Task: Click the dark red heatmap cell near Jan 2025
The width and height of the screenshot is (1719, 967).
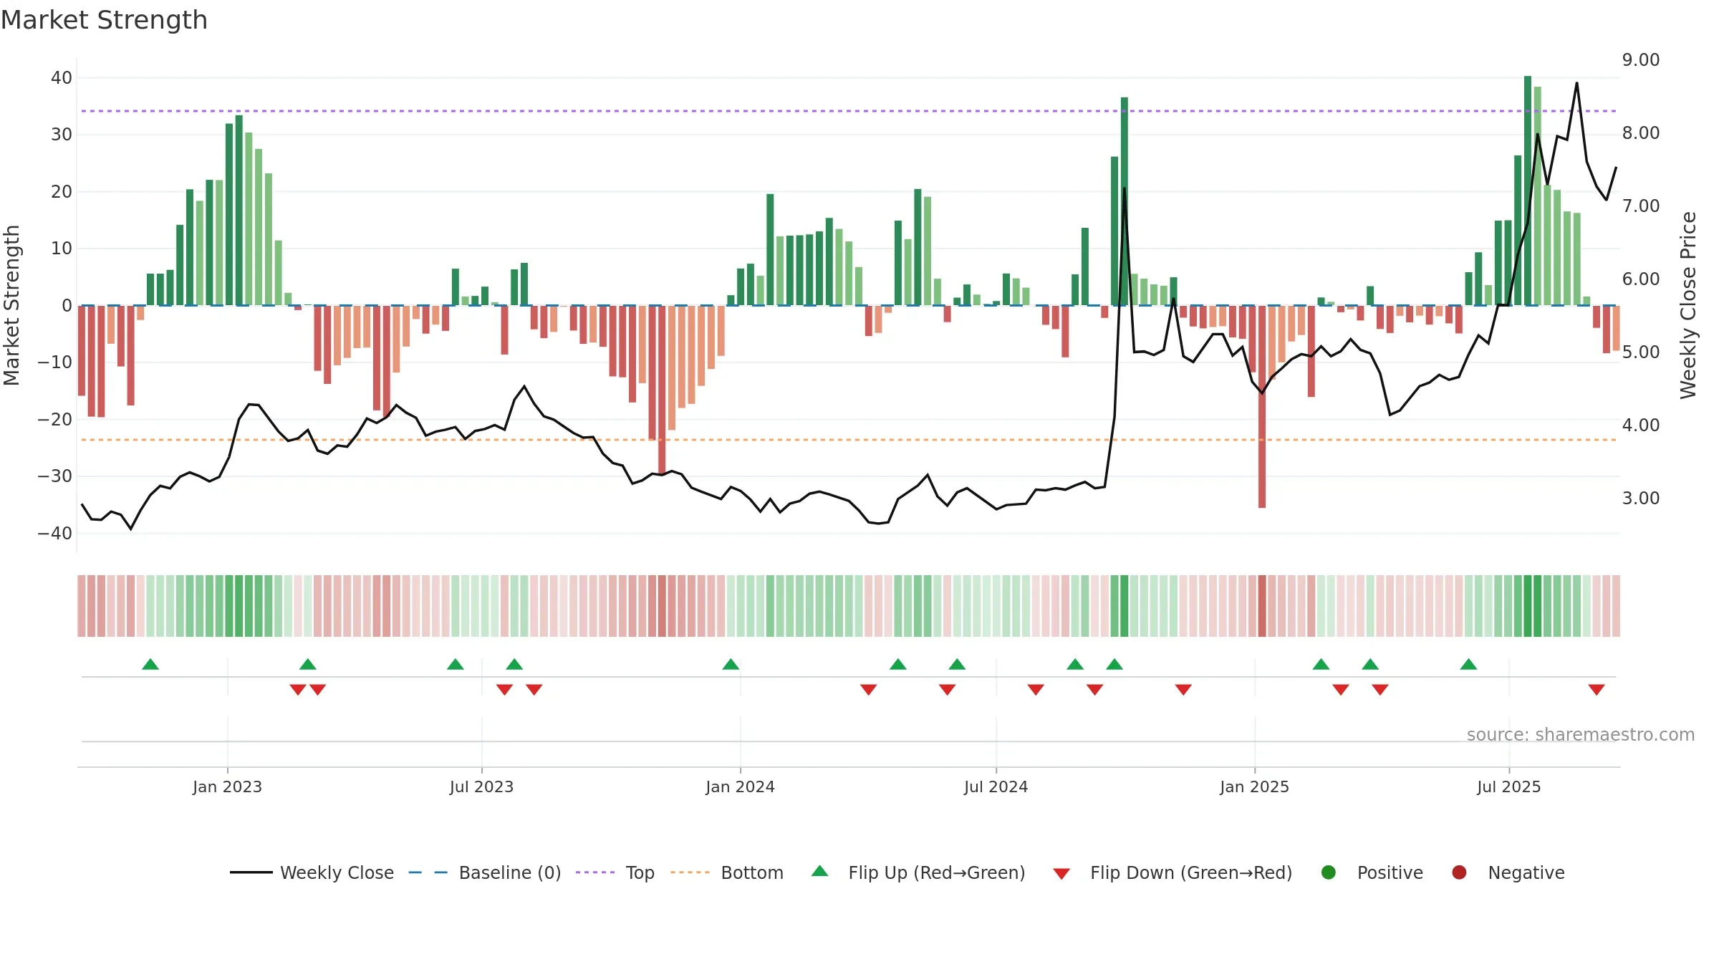Action: (1262, 606)
